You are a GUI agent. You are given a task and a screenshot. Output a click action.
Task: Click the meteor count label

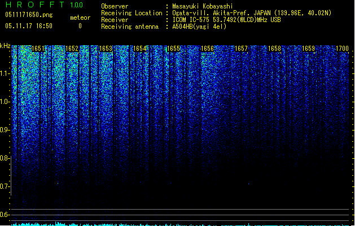point(80,18)
